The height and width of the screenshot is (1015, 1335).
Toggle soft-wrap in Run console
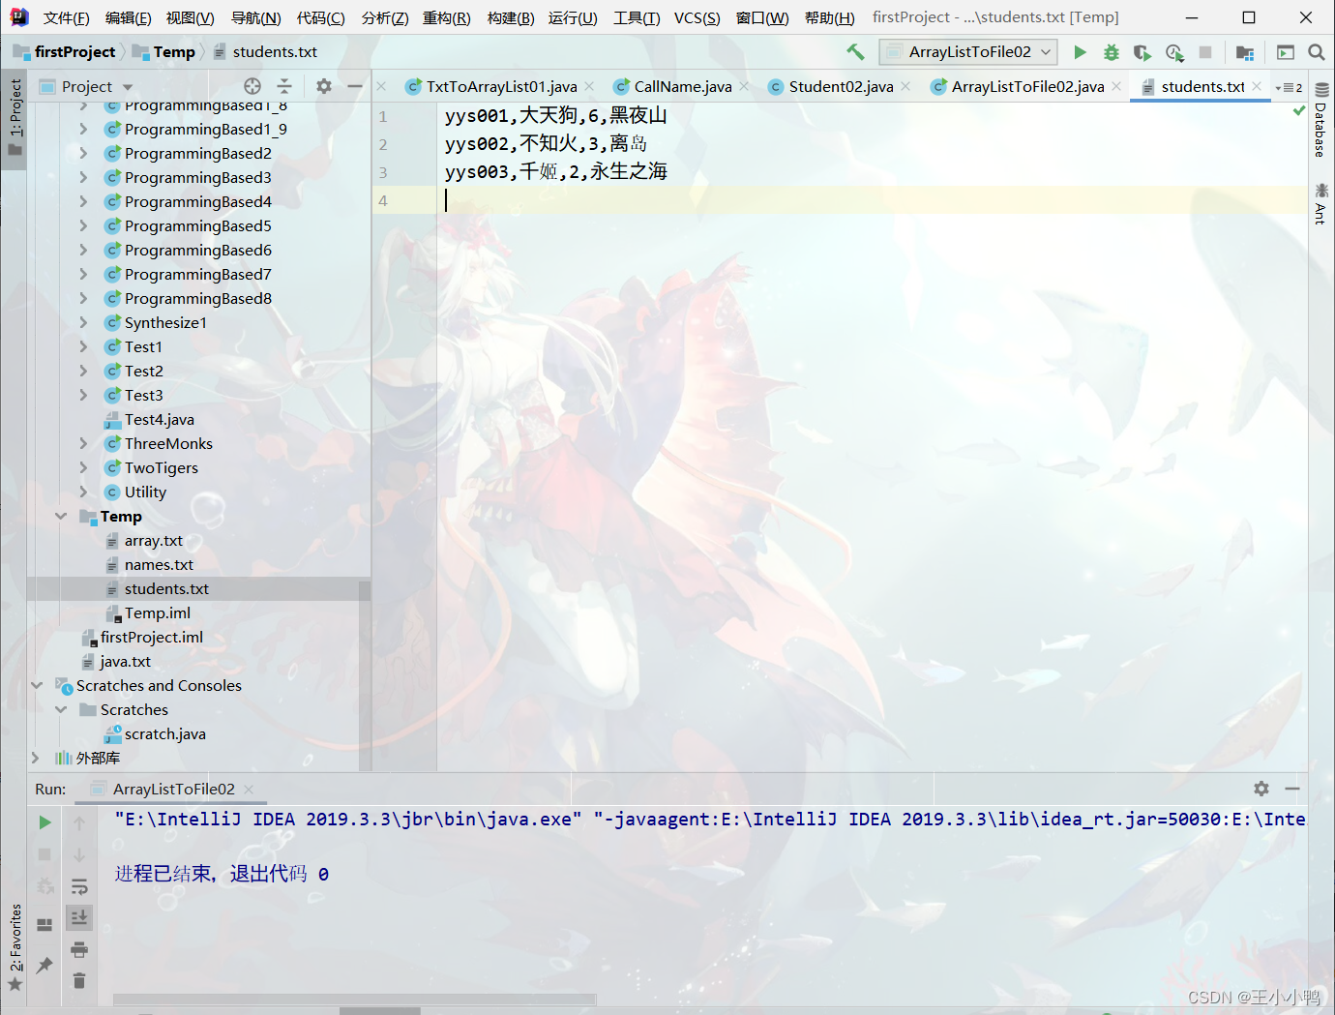coord(79,886)
